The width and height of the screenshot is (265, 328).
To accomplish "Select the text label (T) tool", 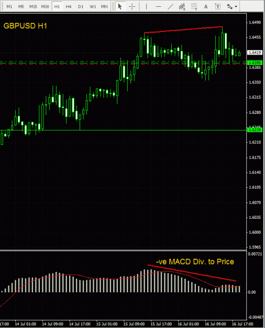I will [218, 7].
